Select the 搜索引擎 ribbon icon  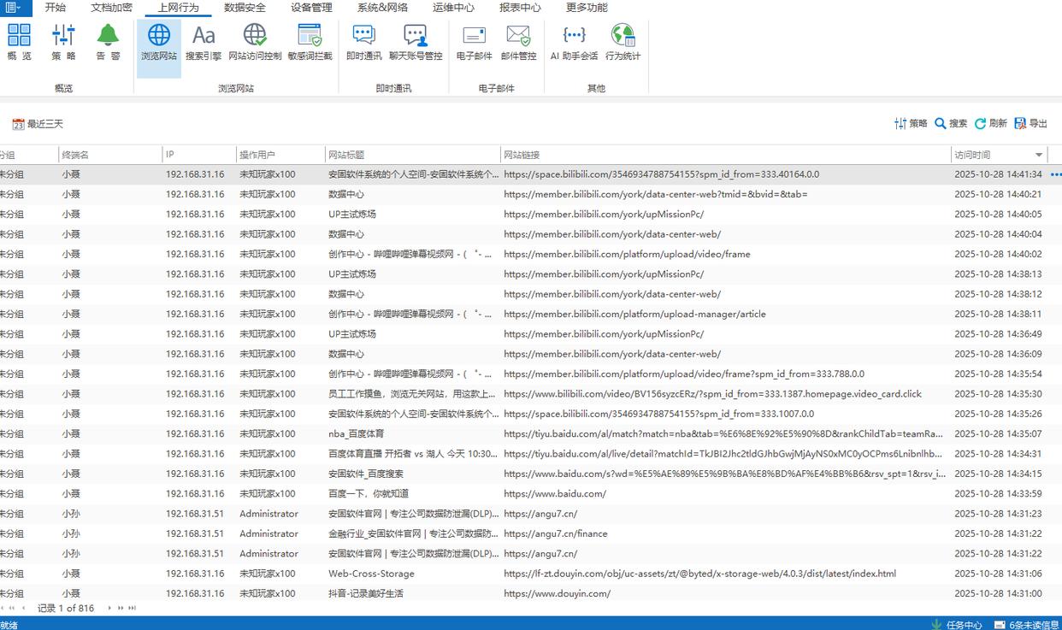click(204, 42)
